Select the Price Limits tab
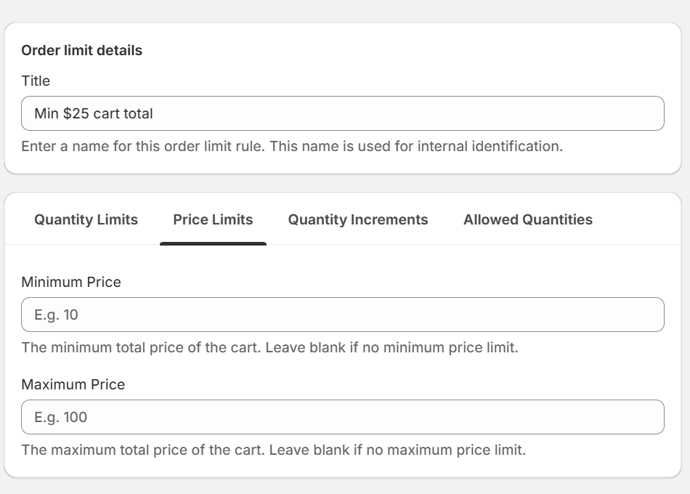 [x=213, y=219]
